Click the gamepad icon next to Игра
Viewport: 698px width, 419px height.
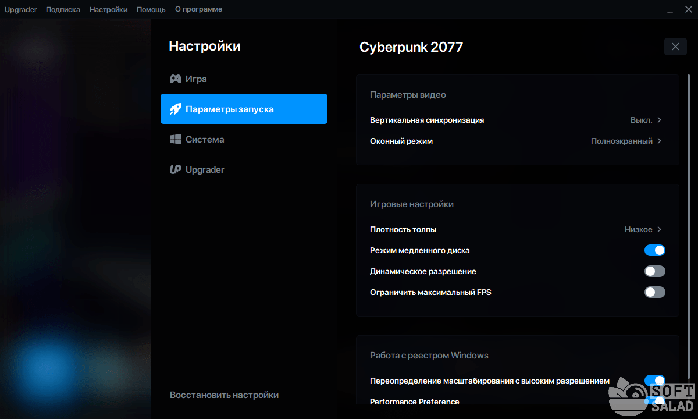click(x=175, y=79)
